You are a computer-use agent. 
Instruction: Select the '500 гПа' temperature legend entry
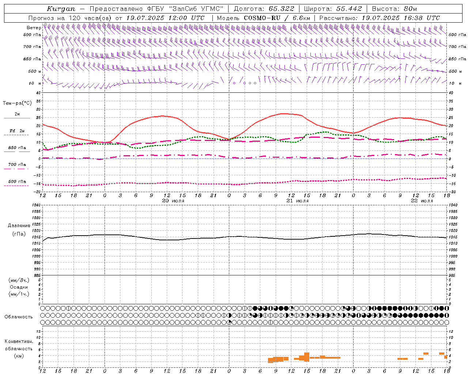coord(17,182)
